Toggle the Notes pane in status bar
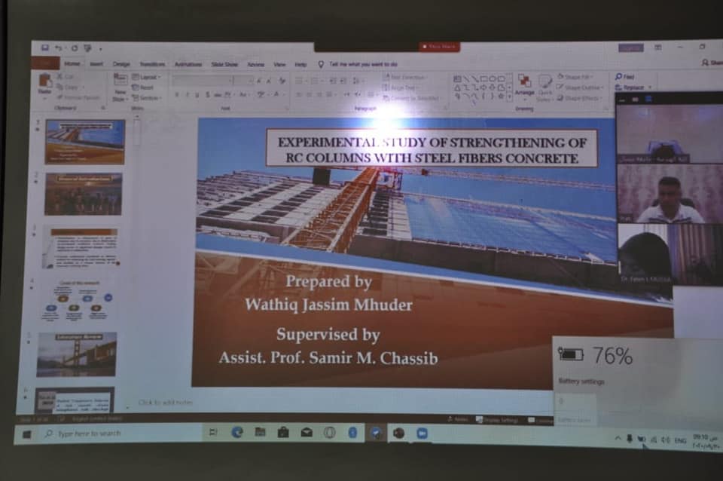 [x=461, y=418]
